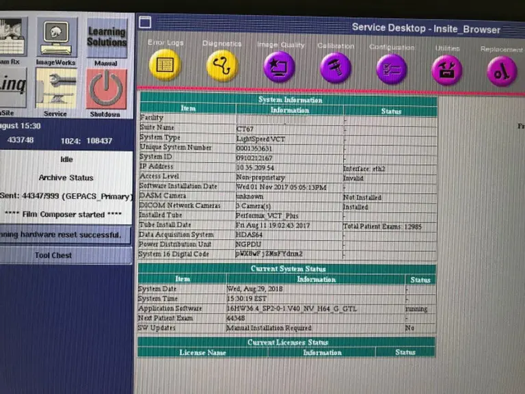This screenshot has height=394, width=525.
Task: Click the System ID value 0910212167
Action: click(x=254, y=158)
